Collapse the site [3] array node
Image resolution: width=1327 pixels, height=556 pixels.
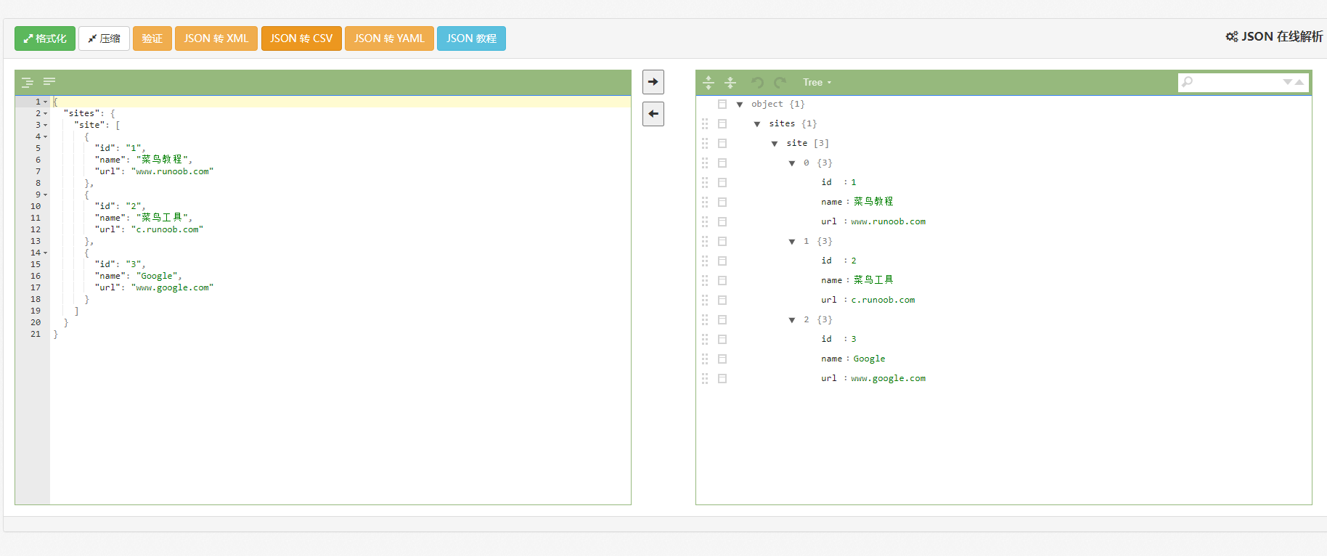(x=775, y=144)
